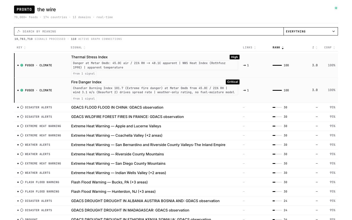This screenshot has height=220, width=352.
Task: Sort by the CONF column arrows
Action: (x=334, y=48)
